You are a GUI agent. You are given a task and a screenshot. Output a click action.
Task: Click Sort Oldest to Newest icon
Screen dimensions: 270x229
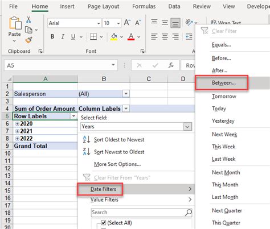(x=87, y=139)
